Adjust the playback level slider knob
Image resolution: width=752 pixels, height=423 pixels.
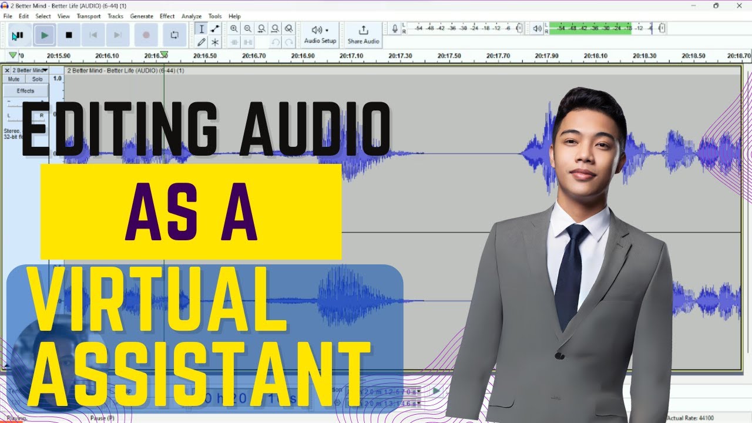point(662,28)
